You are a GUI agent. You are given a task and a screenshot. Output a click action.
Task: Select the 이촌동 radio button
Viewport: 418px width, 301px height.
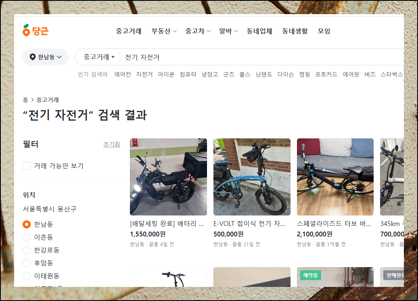pos(27,237)
